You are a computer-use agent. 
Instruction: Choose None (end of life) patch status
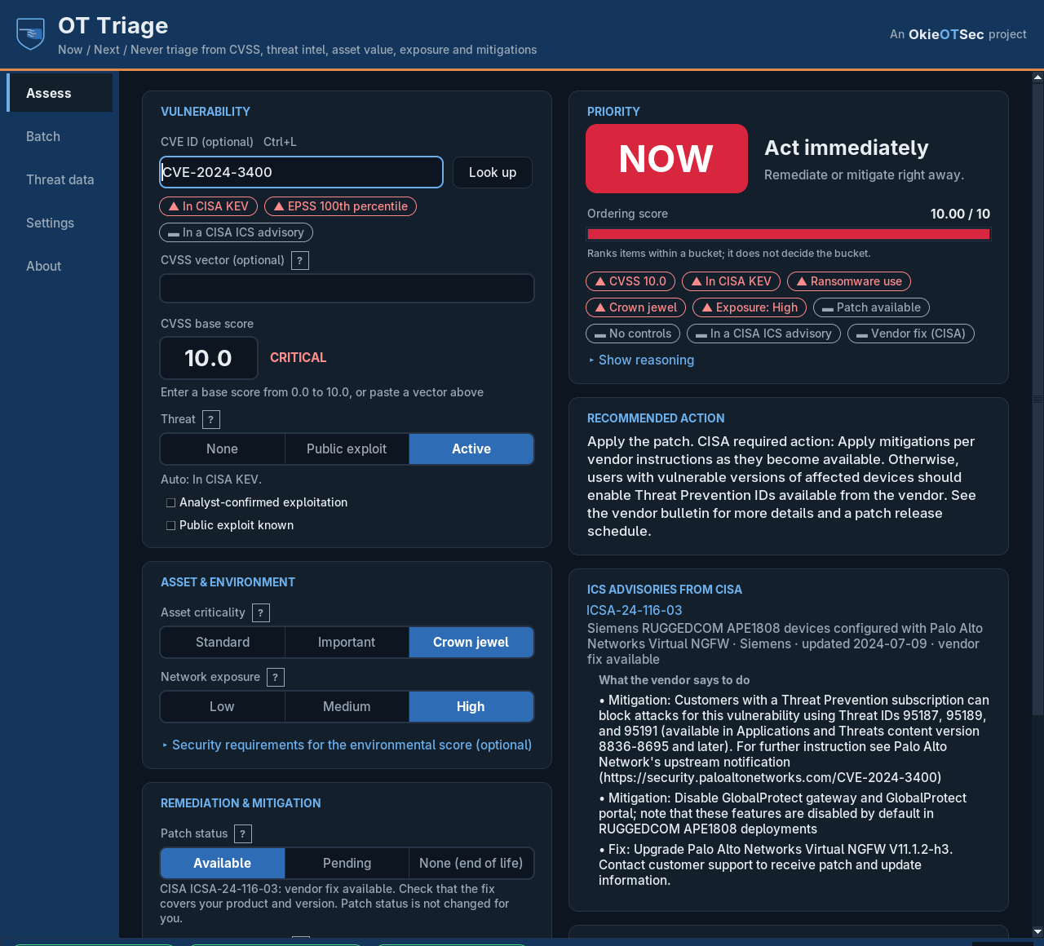[471, 864]
